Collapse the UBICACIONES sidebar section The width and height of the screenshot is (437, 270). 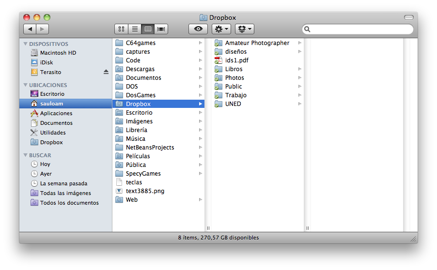(26, 85)
